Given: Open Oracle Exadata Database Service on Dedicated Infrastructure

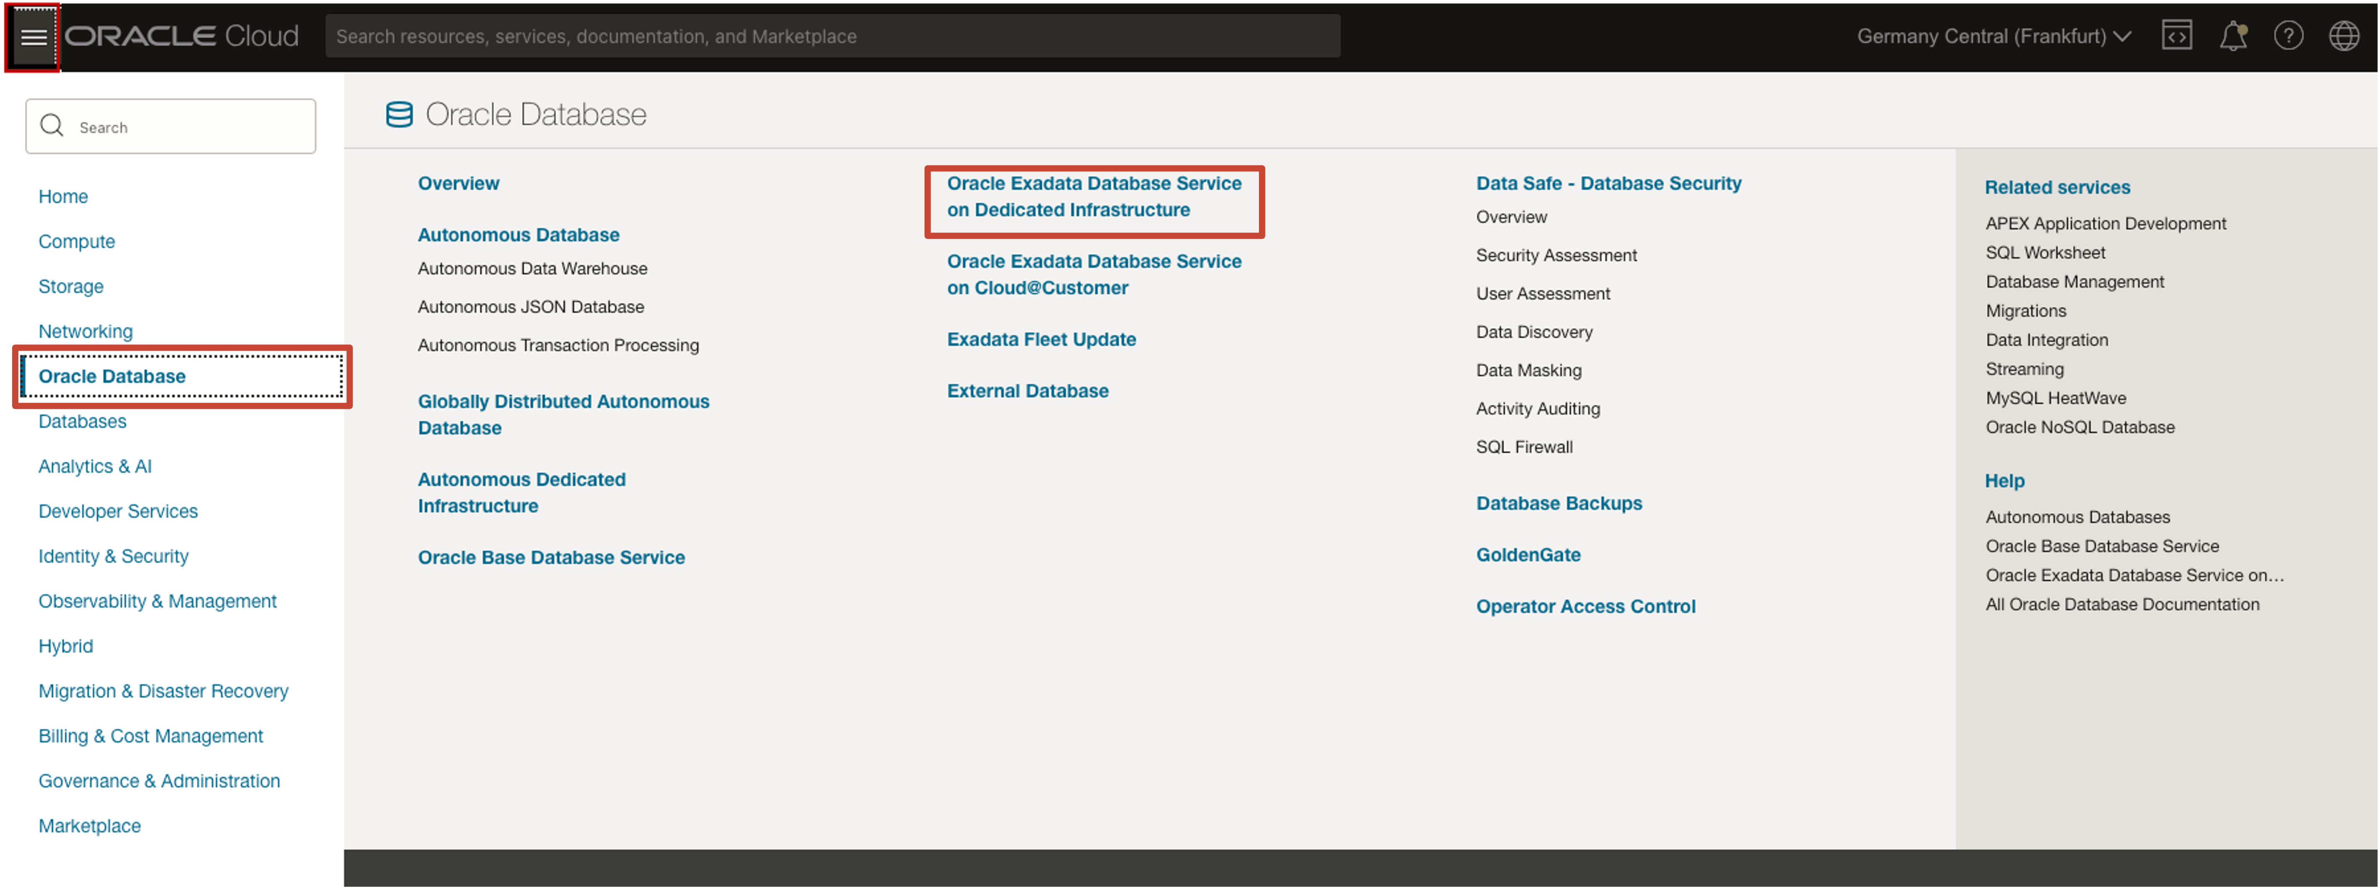Looking at the screenshot, I should pyautogui.click(x=1093, y=197).
